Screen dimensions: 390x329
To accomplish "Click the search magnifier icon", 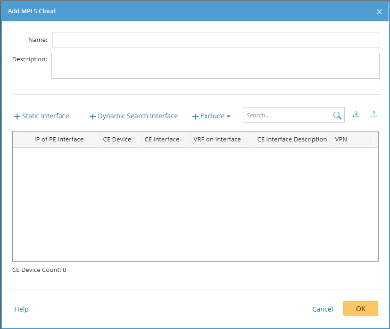I will [x=337, y=115].
